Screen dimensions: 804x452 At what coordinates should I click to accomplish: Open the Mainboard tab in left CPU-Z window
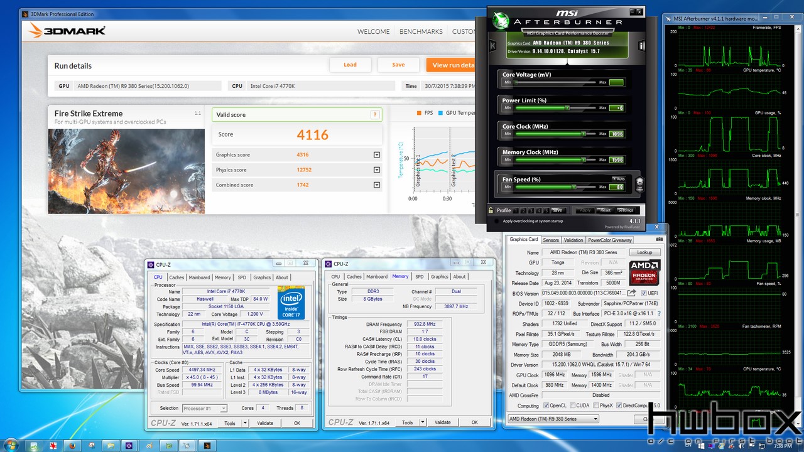pos(200,277)
